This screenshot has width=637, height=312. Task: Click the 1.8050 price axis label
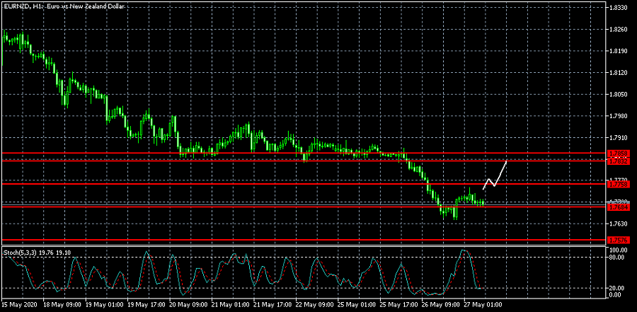click(619, 94)
